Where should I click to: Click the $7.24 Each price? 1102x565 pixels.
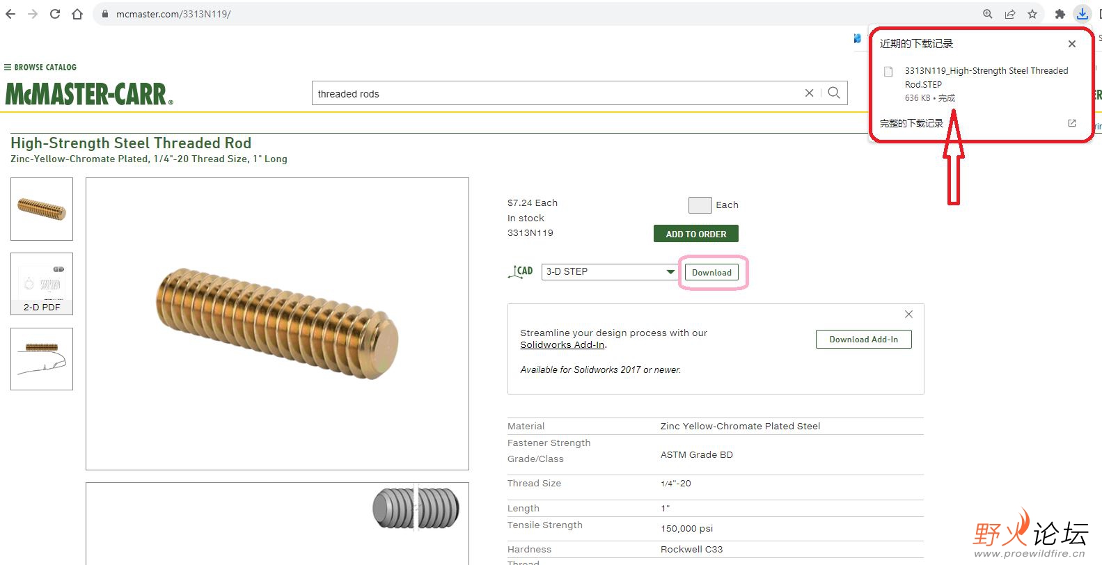[x=533, y=203]
